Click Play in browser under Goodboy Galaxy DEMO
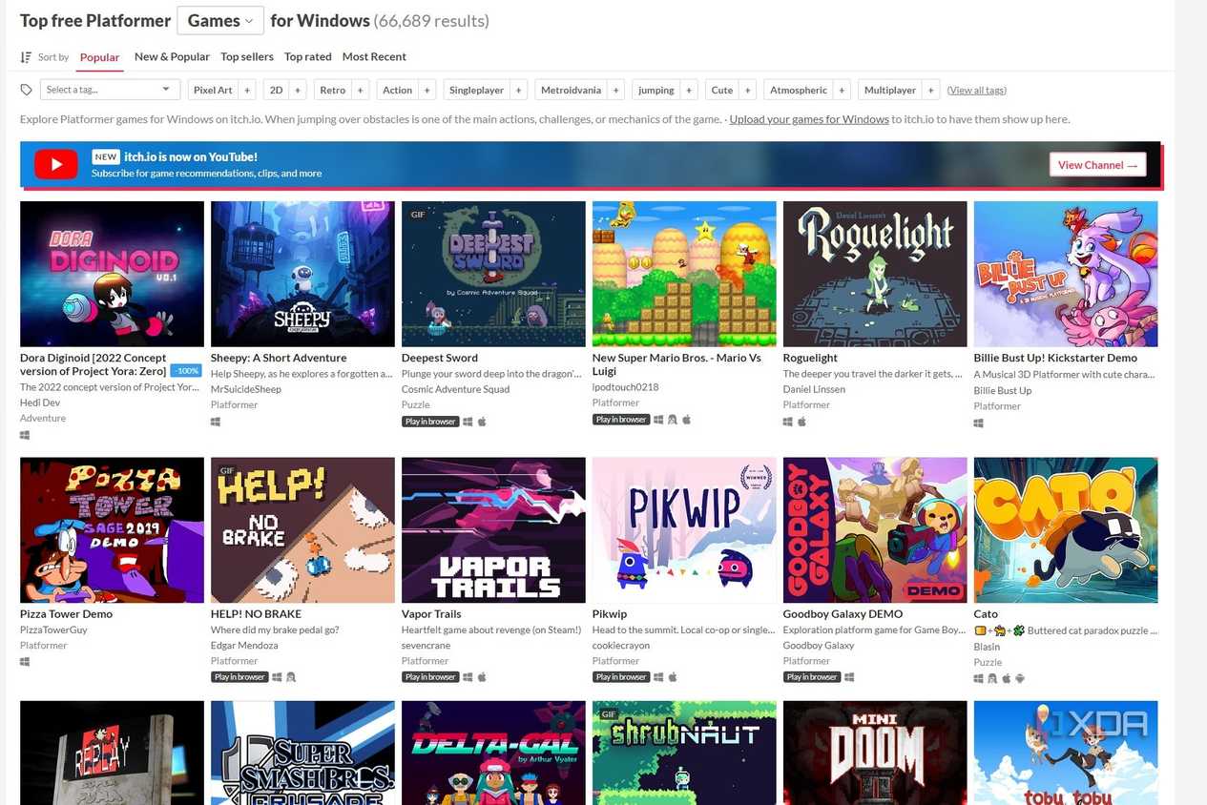 coord(812,676)
